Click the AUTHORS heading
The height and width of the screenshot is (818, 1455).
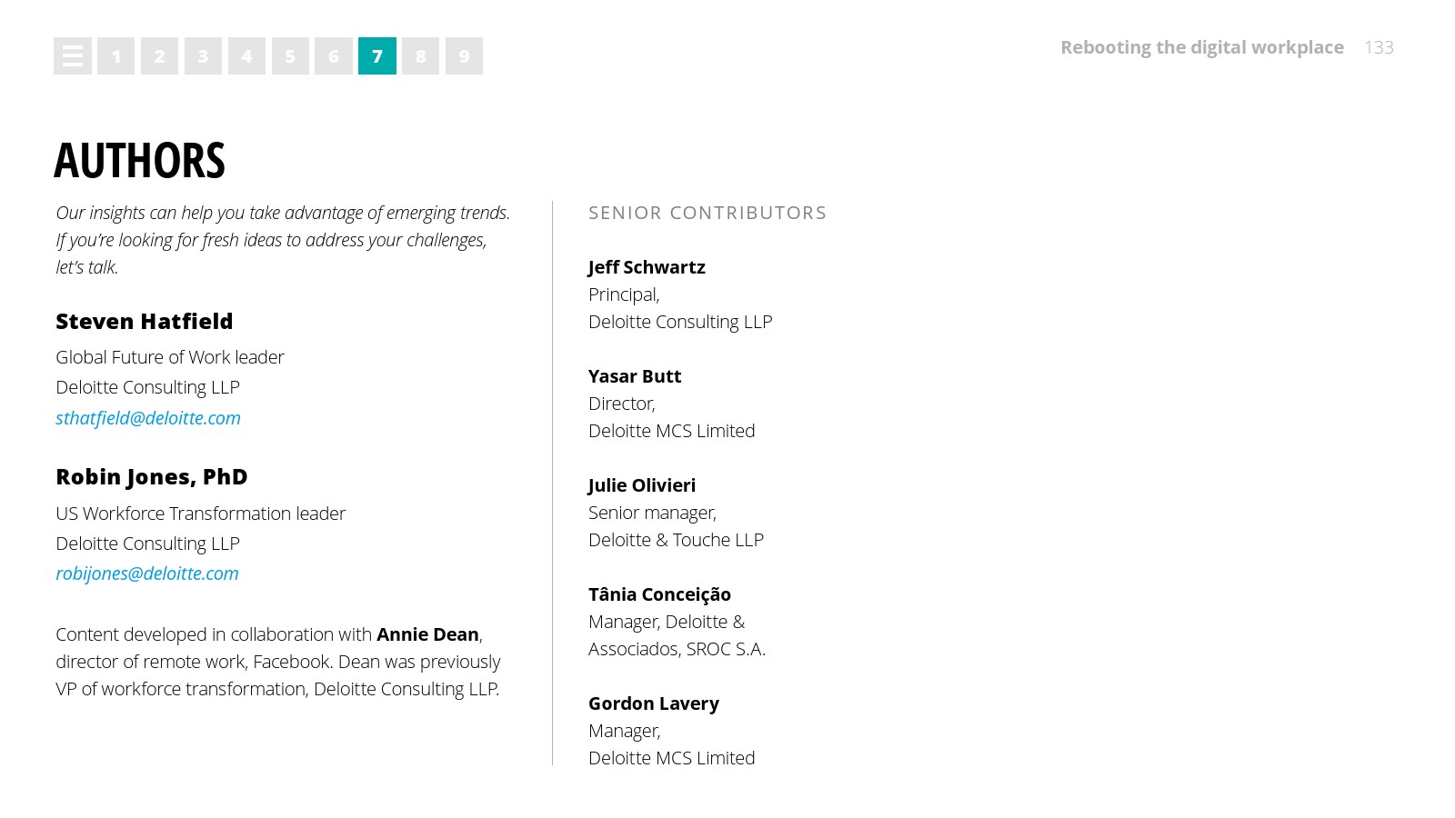(x=139, y=161)
